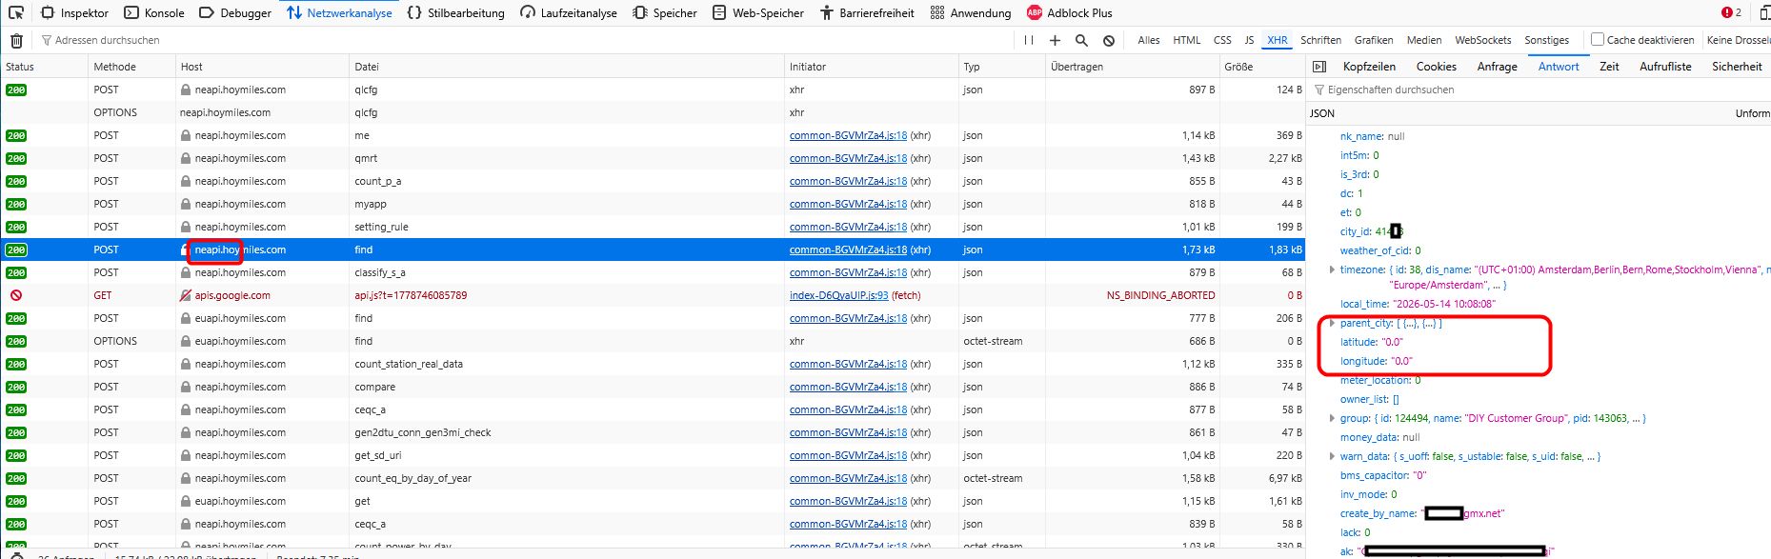Clear the request list with trash icon
This screenshot has height=559, width=1771.
pos(16,40)
